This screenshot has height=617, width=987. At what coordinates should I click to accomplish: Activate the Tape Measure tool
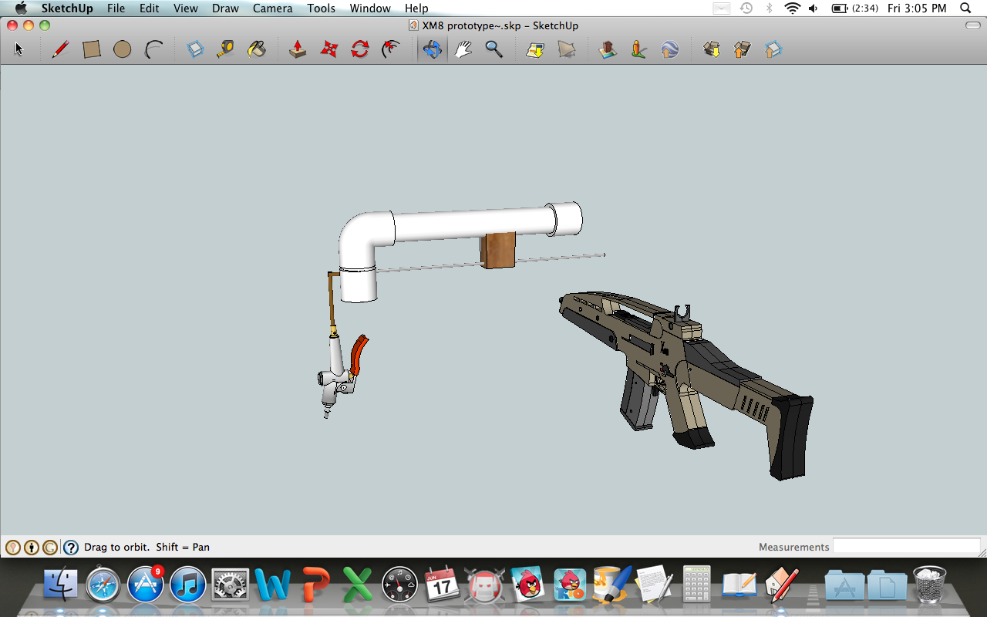225,49
